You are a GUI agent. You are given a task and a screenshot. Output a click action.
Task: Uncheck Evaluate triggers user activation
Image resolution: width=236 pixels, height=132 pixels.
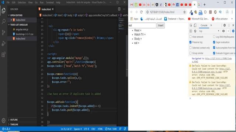214,53
